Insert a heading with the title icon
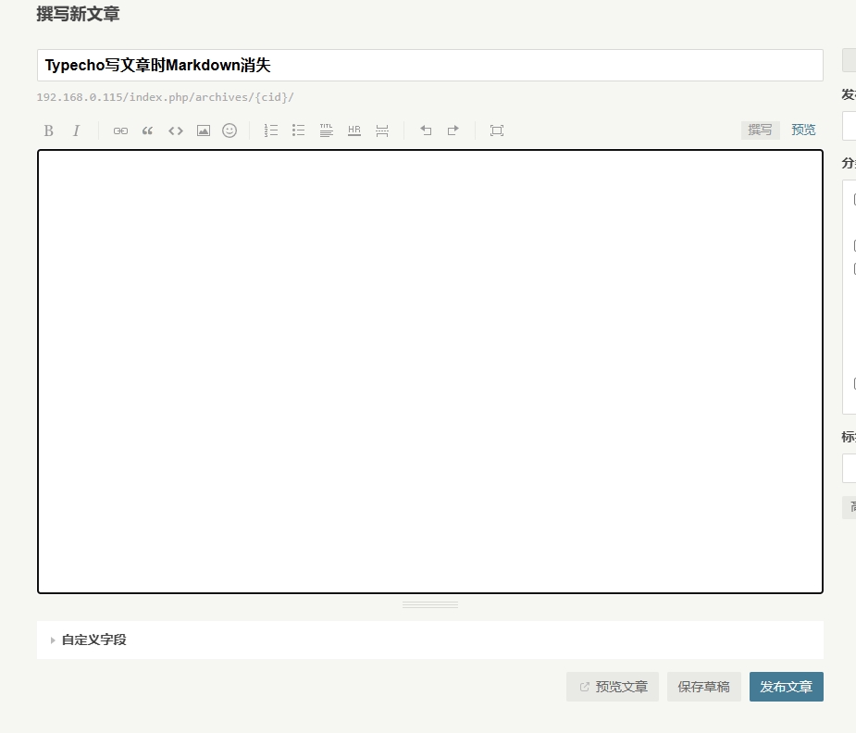The width and height of the screenshot is (856, 733). click(x=327, y=130)
